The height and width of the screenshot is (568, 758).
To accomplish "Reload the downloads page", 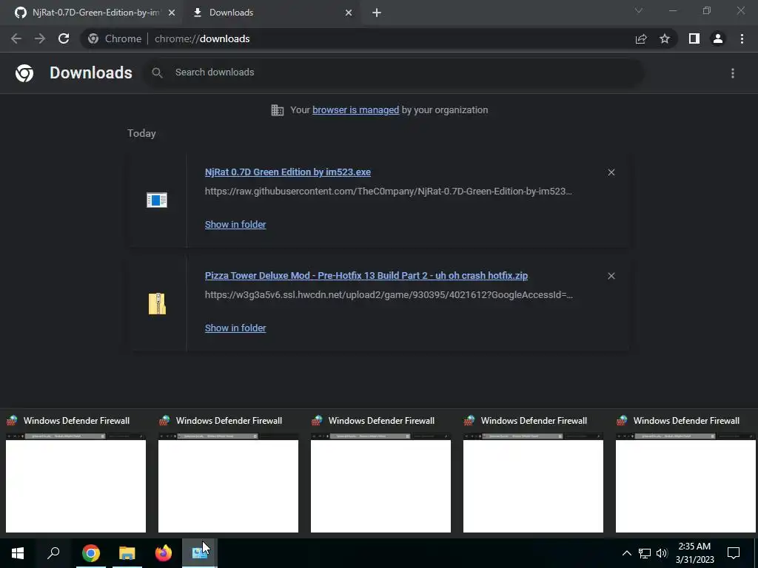I will 64,38.
